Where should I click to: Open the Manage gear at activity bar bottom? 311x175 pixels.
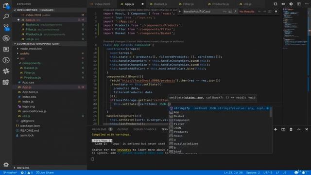pos(6,164)
